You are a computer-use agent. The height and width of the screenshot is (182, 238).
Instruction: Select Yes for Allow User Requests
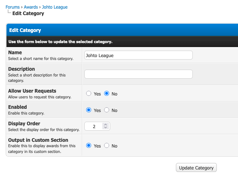point(89,94)
